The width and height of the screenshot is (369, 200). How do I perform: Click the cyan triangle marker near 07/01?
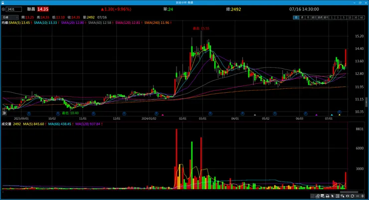tap(332, 115)
